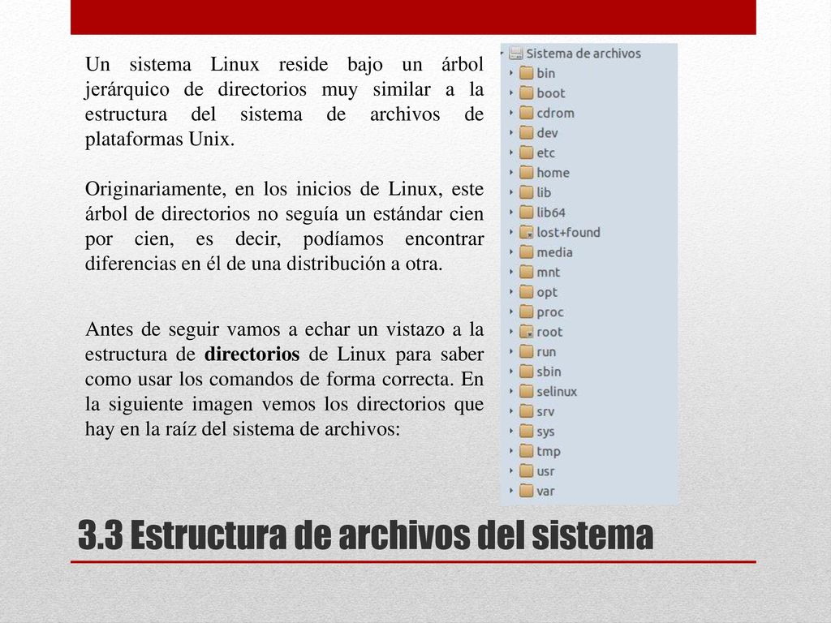Screen dimensions: 831x623
Task: Click the Sistema de archivos drive icon
Action: tap(515, 53)
